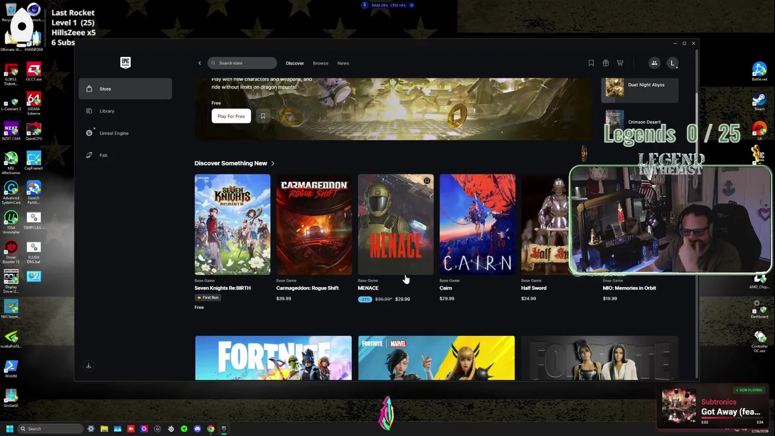Open the Discover Something New heading link
775x436 pixels.
231,163
